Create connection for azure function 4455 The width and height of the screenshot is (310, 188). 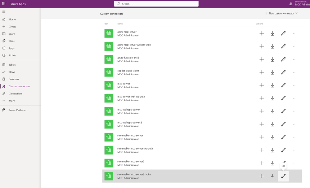pos(262,59)
